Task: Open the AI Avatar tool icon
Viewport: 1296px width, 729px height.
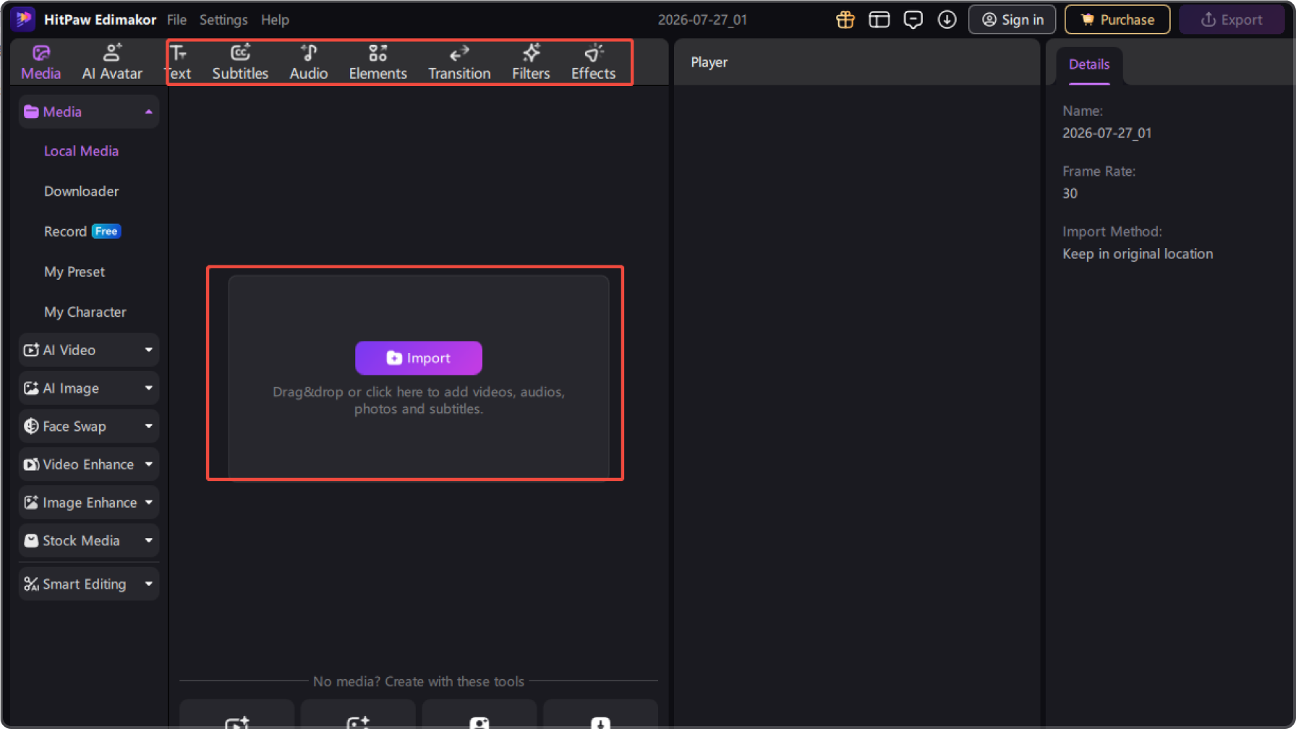Action: click(112, 53)
